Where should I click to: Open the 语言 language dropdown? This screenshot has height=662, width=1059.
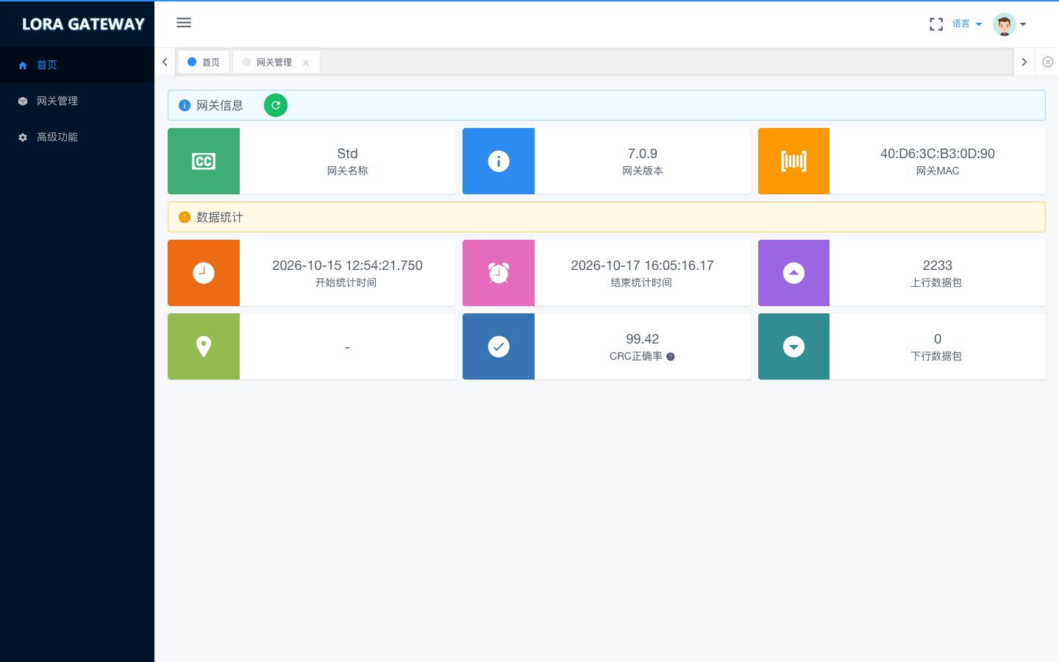(967, 24)
